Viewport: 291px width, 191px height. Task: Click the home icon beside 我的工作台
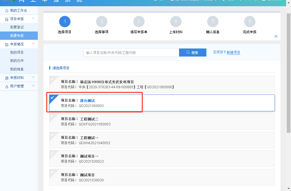7,11
